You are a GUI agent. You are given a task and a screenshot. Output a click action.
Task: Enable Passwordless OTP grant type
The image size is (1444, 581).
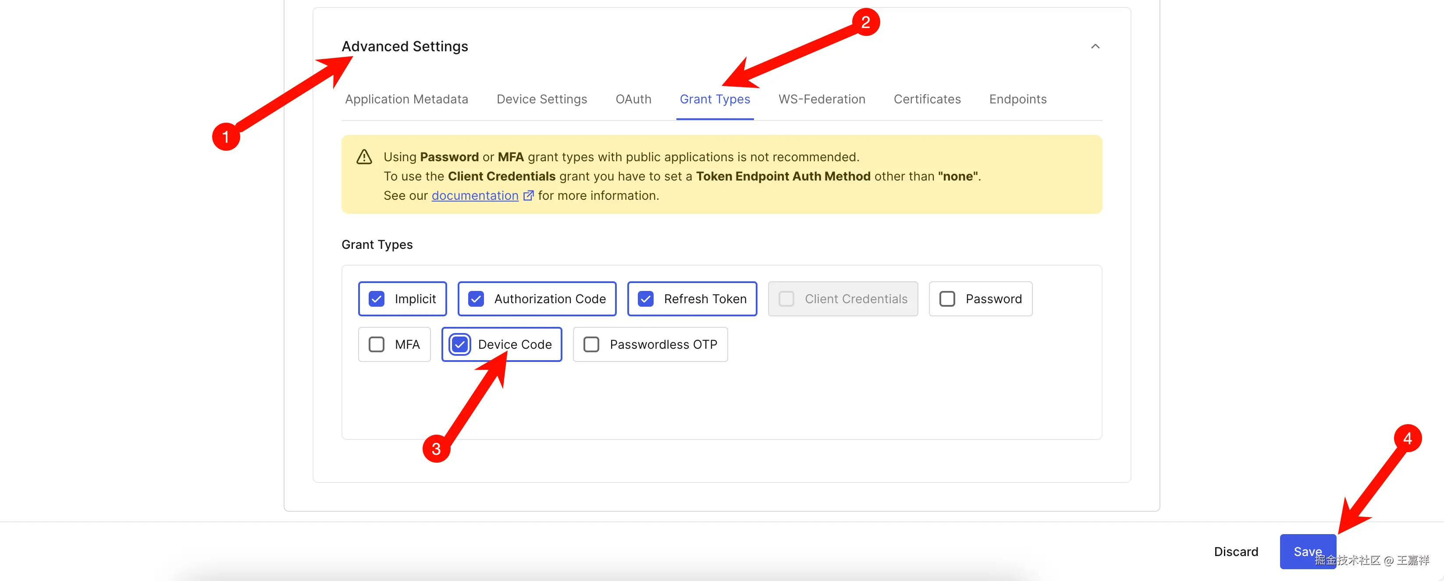click(591, 344)
